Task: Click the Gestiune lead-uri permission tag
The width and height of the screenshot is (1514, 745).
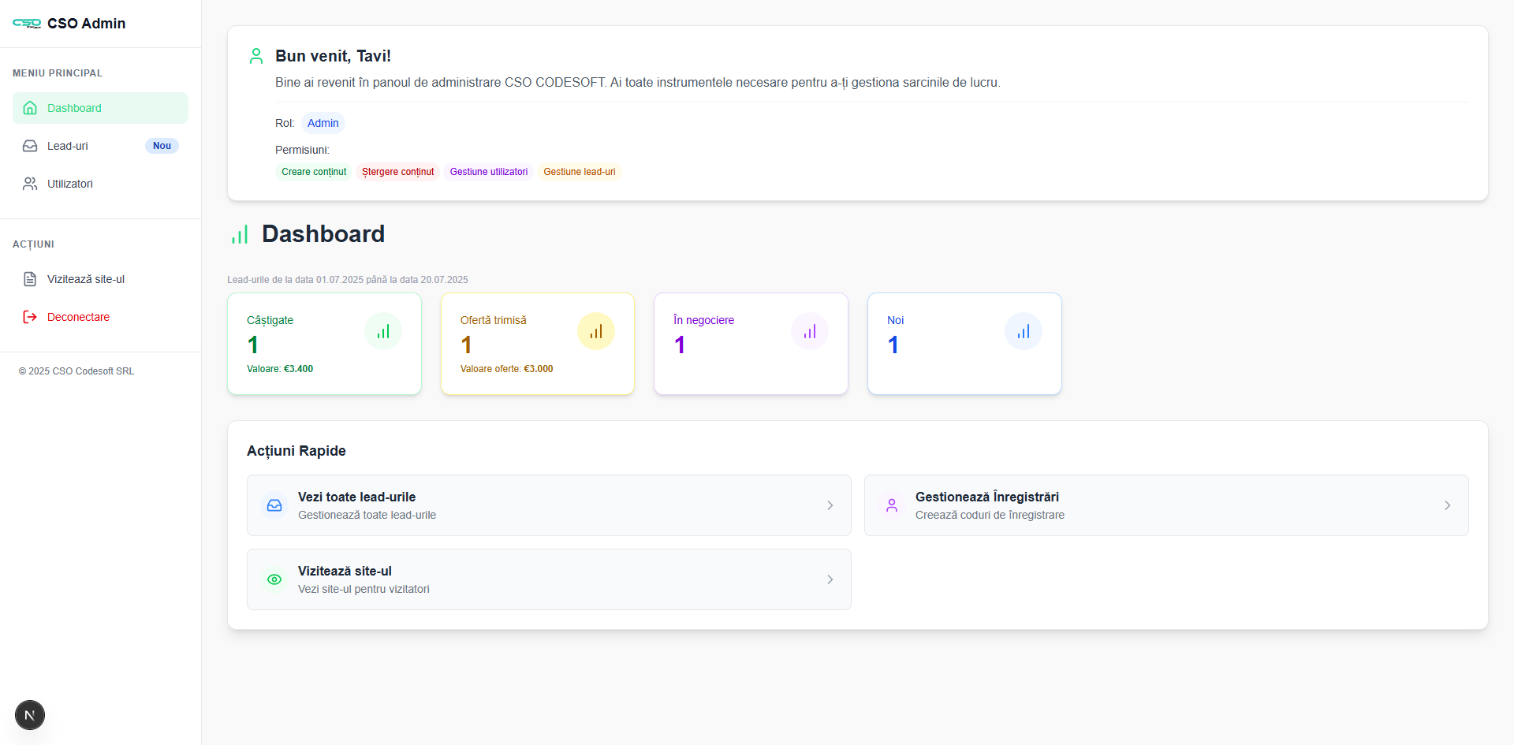Action: click(580, 172)
